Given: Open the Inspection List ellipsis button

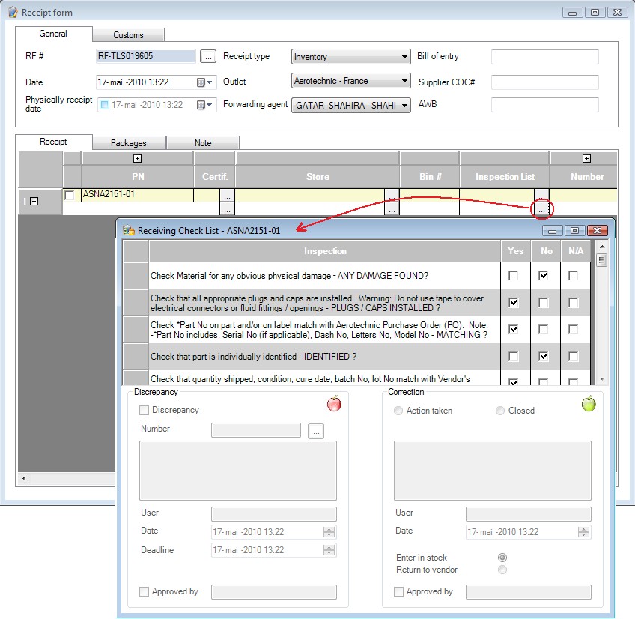Looking at the screenshot, I should (541, 208).
